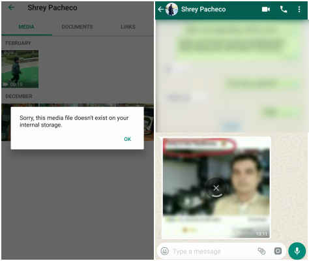Start a voice call via phone icon

(x=284, y=9)
